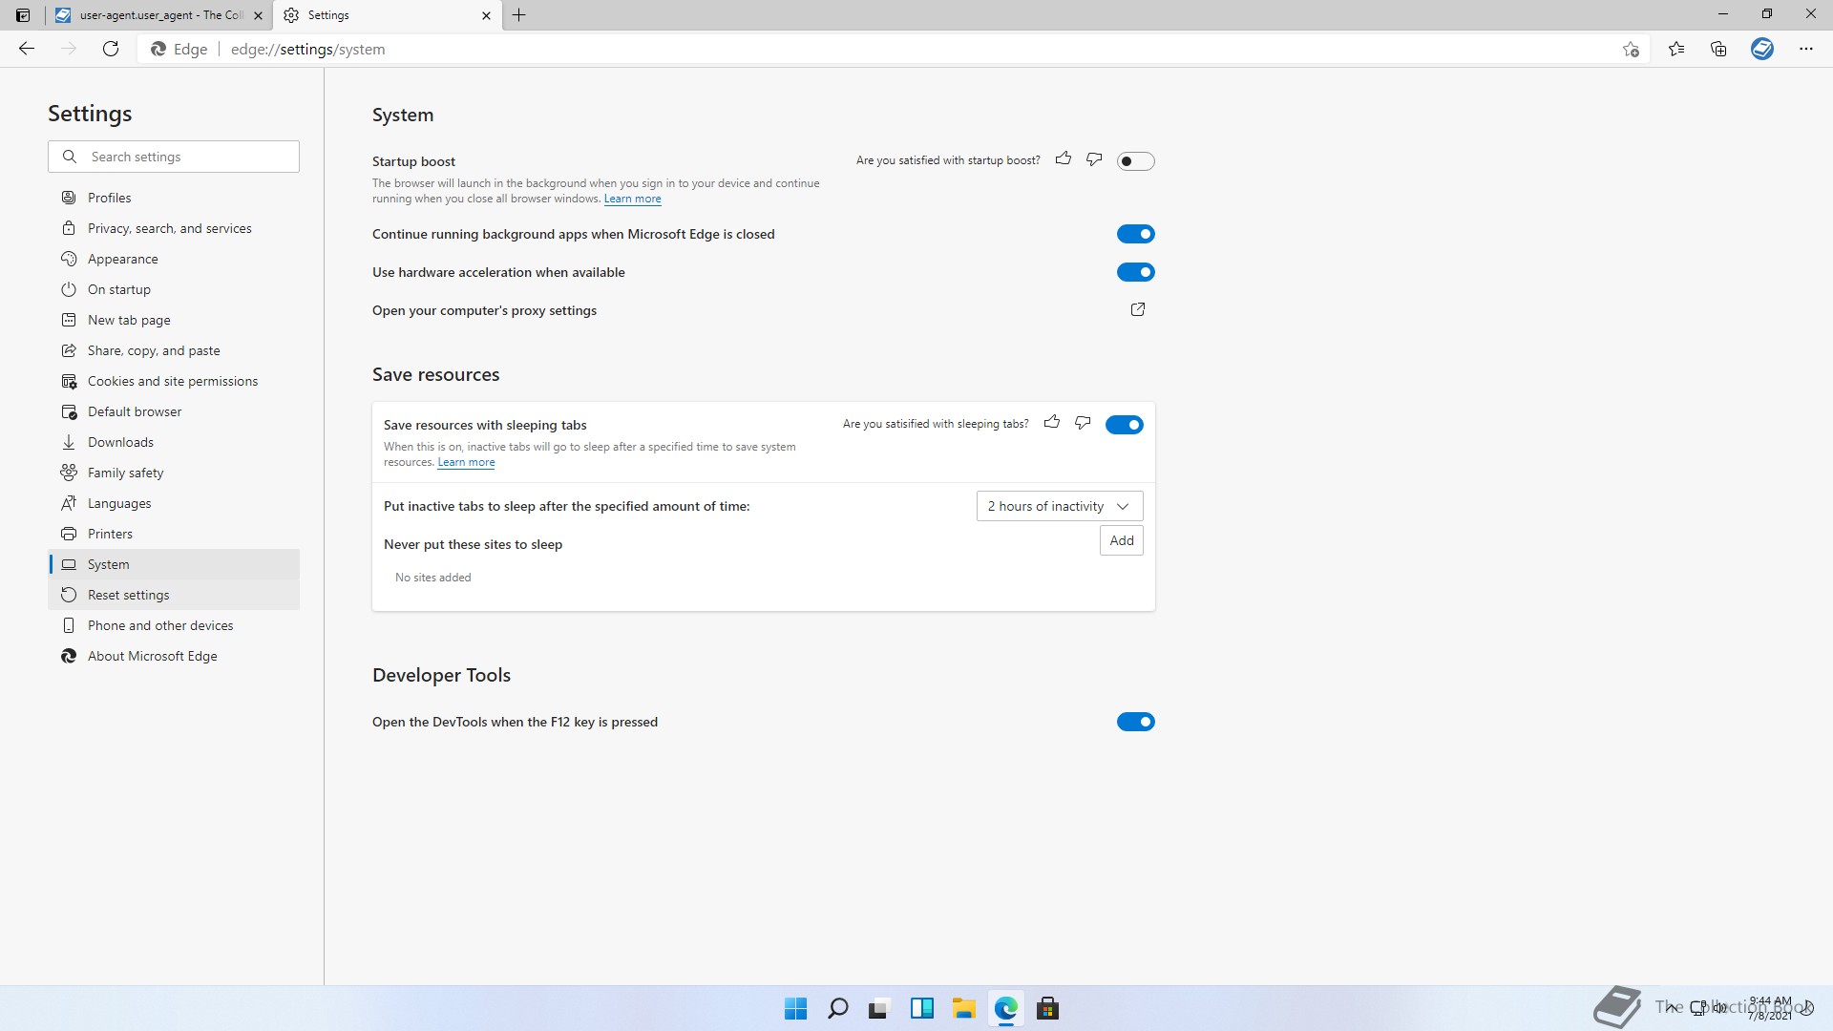Screen dimensions: 1833x1031
Task: Open On startup settings
Action: pyautogui.click(x=174, y=289)
